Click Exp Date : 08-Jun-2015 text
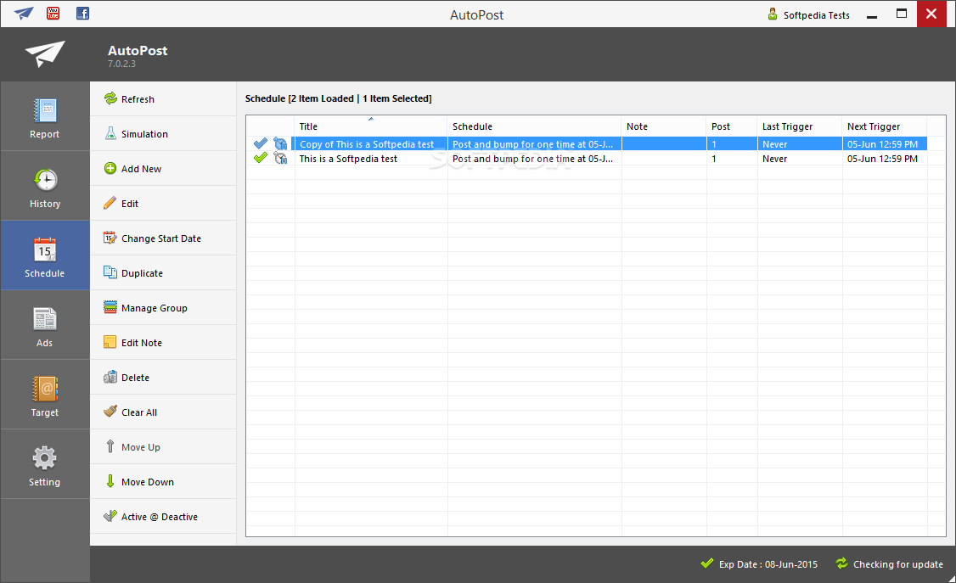956x583 pixels. click(768, 564)
